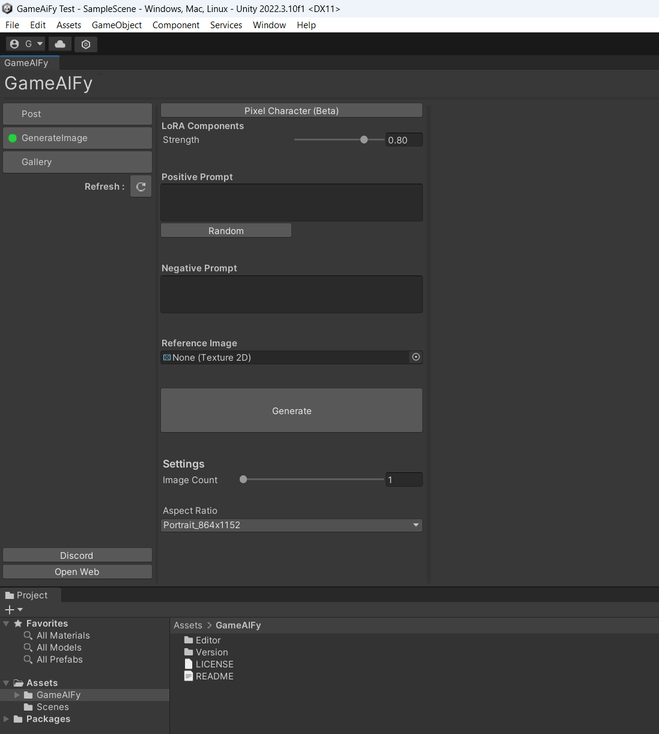659x734 pixels.
Task: Select the Version folder name
Action: pyautogui.click(x=212, y=652)
